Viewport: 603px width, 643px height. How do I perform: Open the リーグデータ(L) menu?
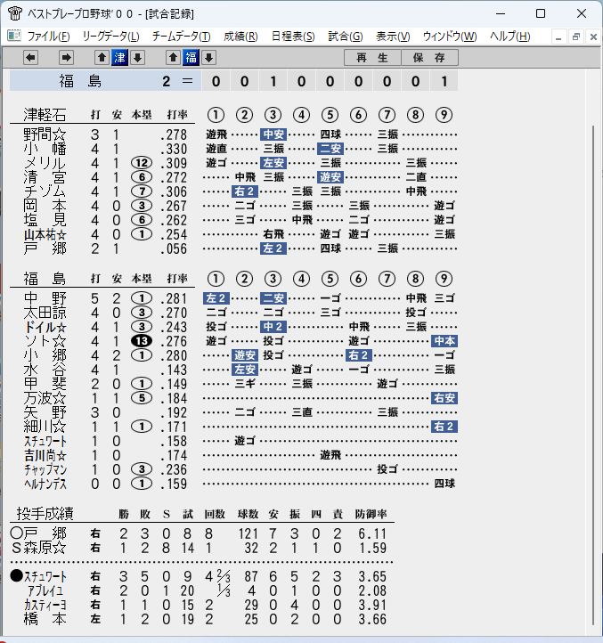(110, 37)
